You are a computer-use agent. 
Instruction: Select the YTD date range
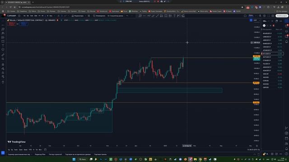click(30, 150)
